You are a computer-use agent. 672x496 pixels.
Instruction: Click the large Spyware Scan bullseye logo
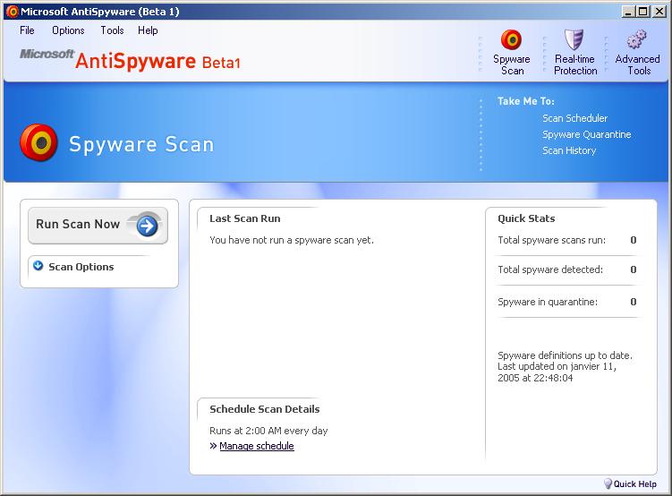click(x=38, y=142)
